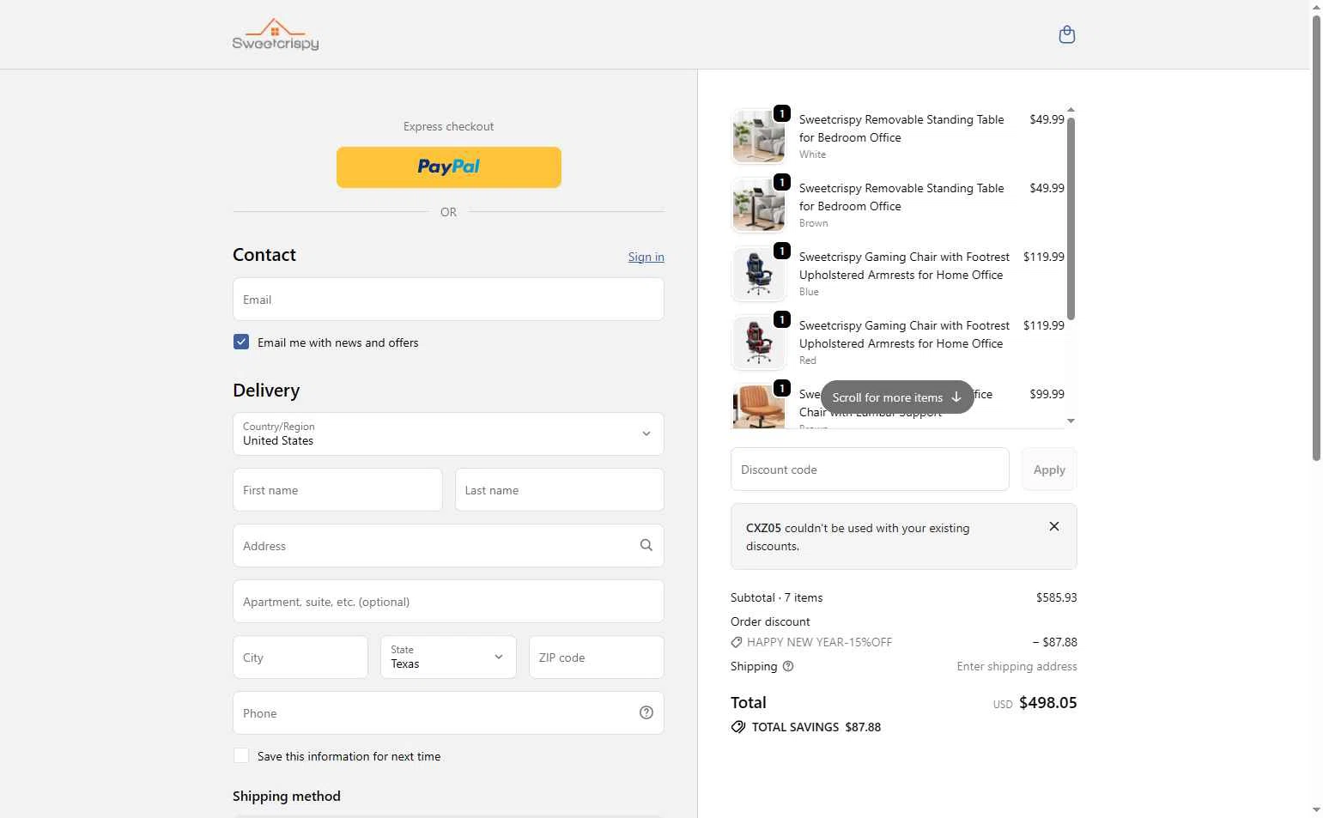This screenshot has width=1323, height=818.
Task: Click the White Standing Table thumbnail
Action: 759,136
